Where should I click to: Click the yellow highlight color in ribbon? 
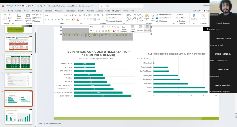tap(73, 19)
